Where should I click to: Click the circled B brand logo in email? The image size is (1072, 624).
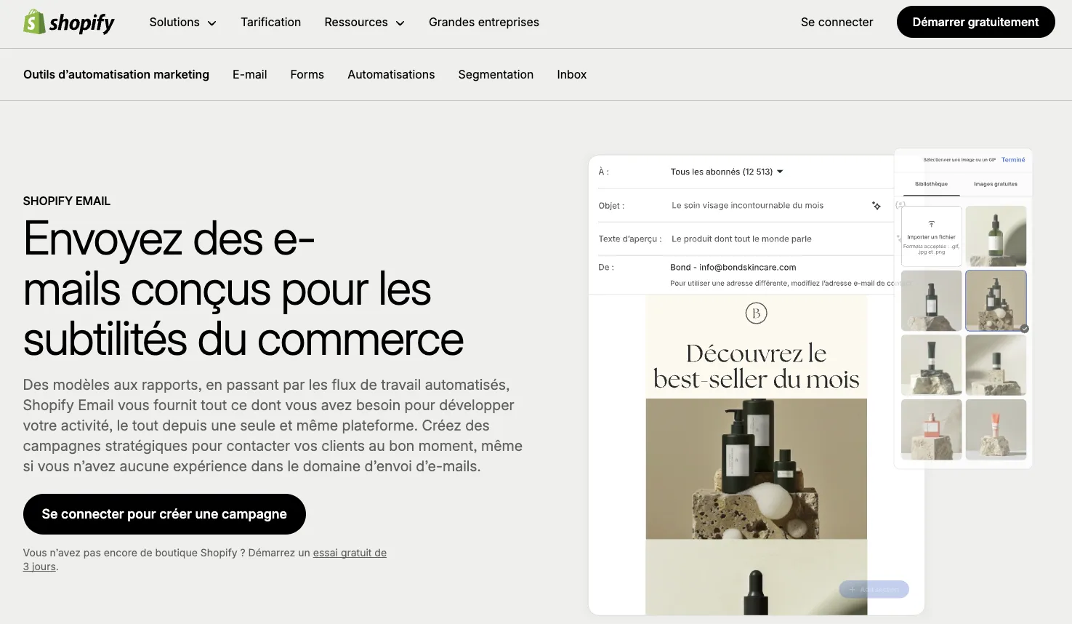pos(756,313)
